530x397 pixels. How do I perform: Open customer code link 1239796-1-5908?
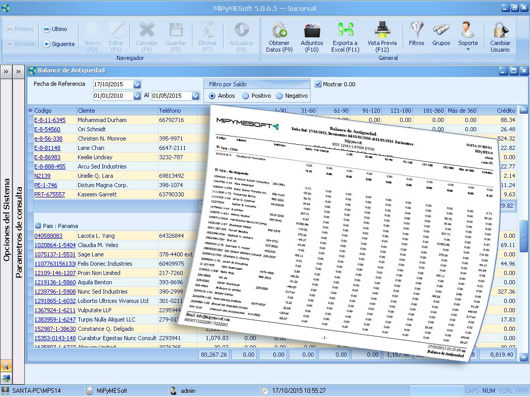(55, 292)
